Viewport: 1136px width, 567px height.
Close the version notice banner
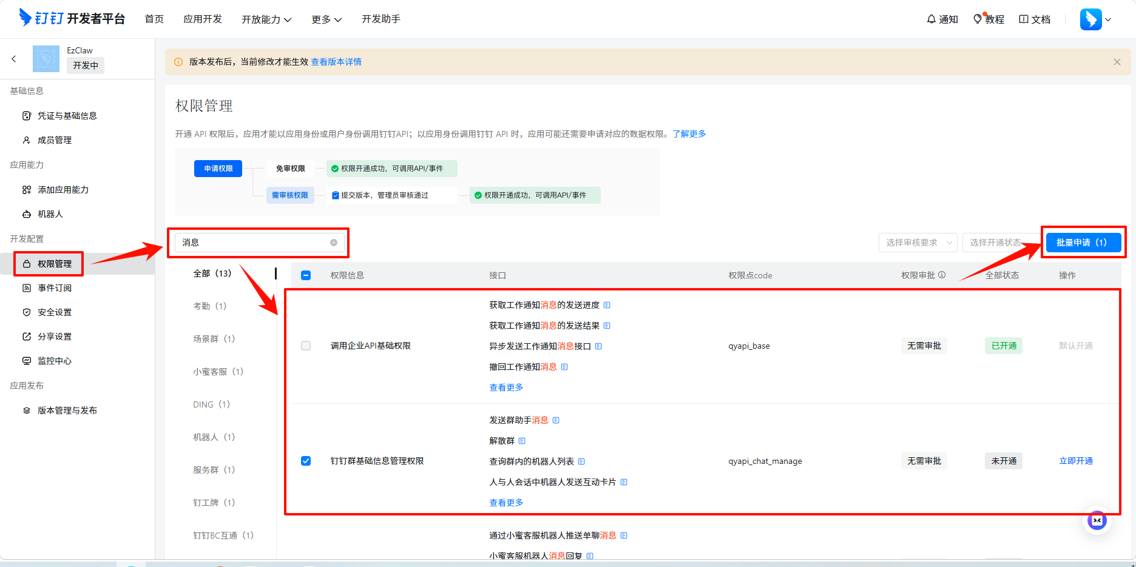point(1117,62)
